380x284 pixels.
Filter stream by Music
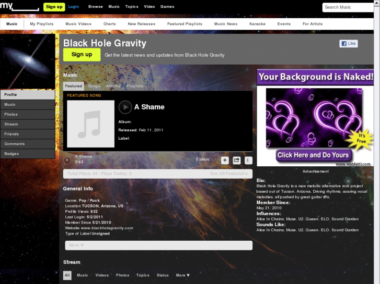click(83, 275)
